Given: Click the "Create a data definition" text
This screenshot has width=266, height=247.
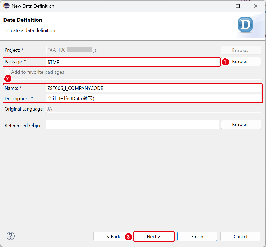Looking at the screenshot, I should 31,30.
